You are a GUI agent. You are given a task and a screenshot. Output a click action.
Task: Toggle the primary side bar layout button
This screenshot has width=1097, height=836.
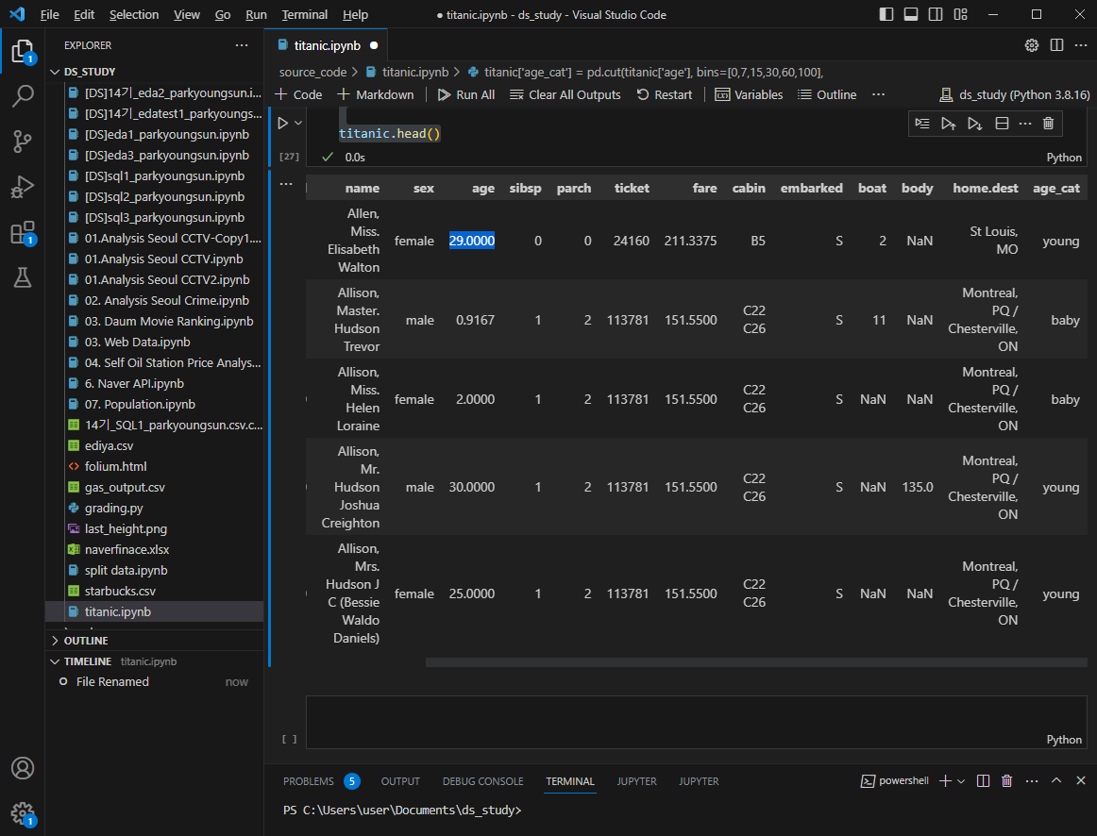click(886, 14)
